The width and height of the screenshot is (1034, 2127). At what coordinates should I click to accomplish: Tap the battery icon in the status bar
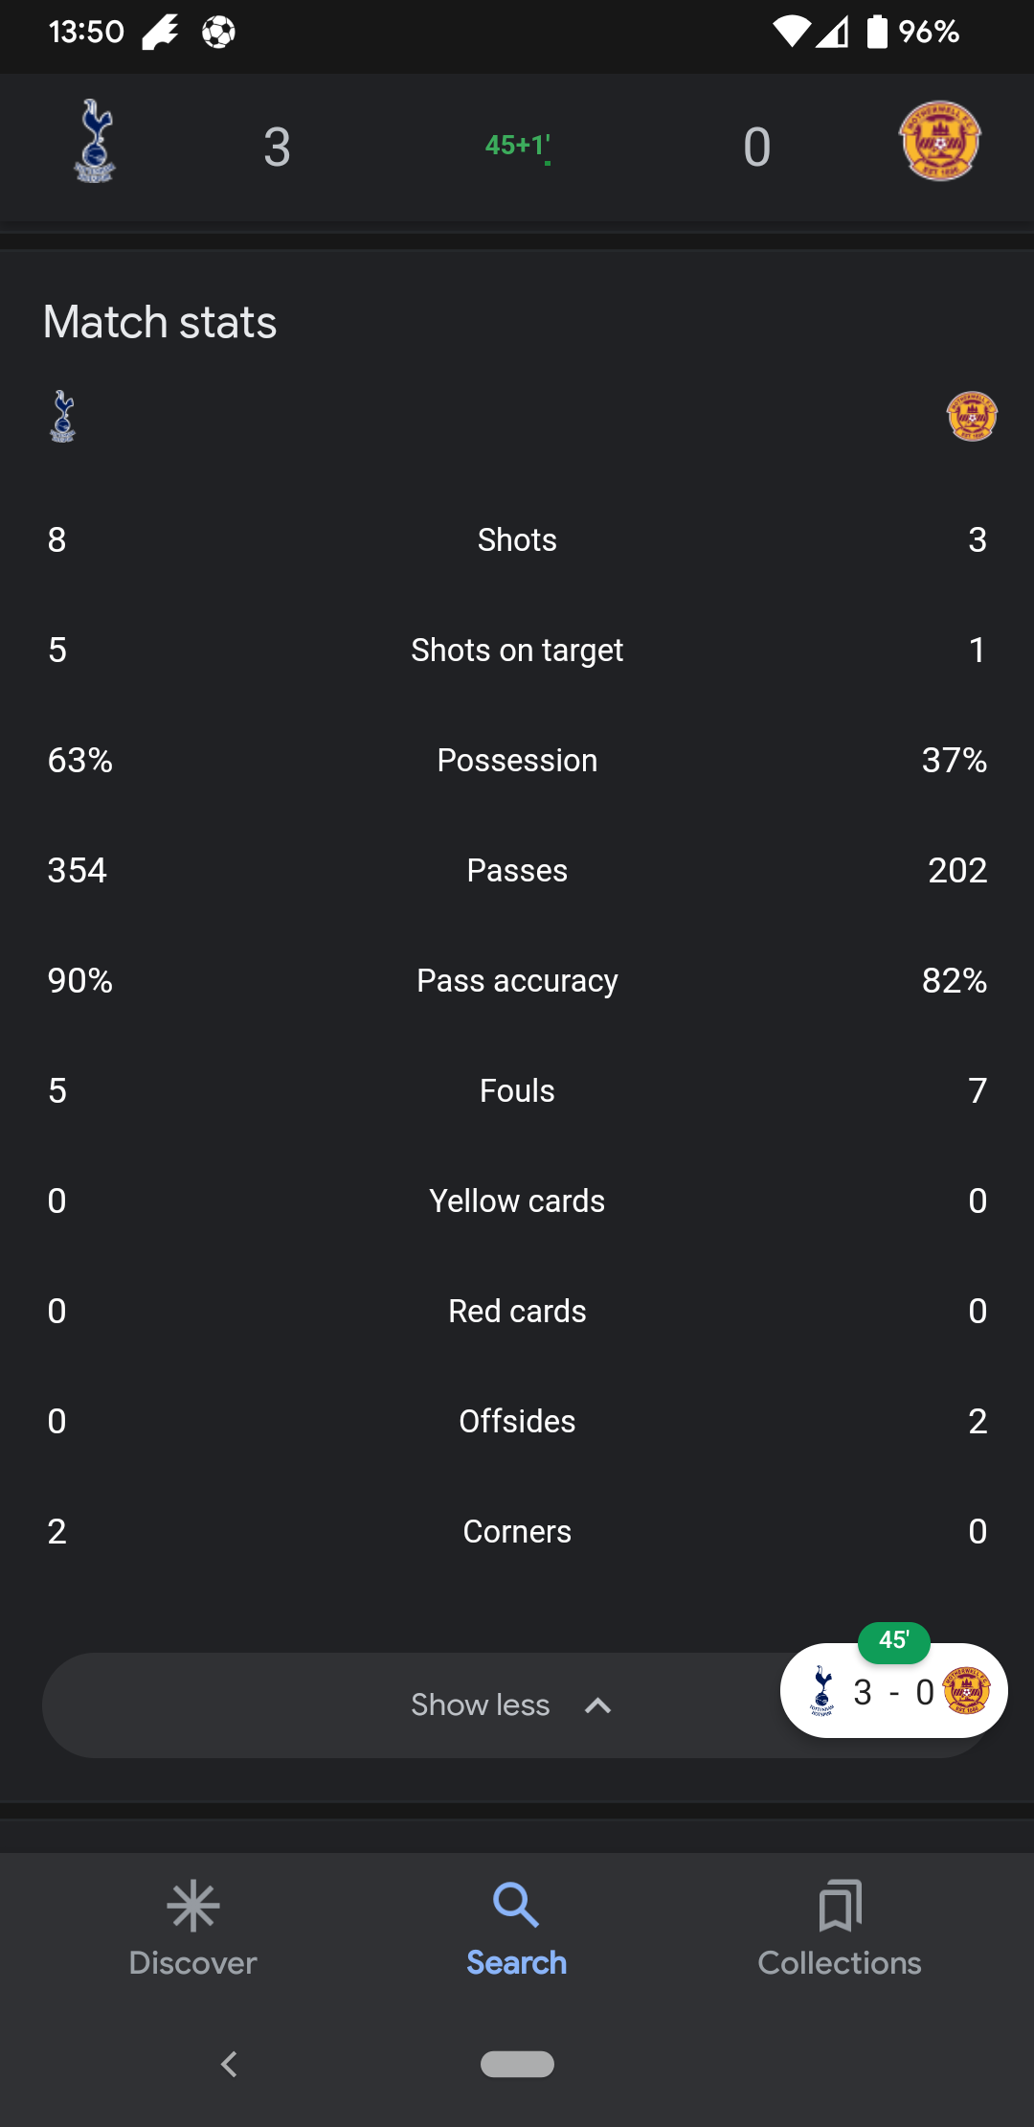(x=877, y=32)
